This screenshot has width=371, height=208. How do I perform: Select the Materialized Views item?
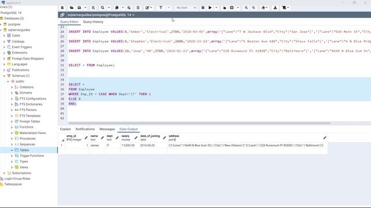pos(32,133)
